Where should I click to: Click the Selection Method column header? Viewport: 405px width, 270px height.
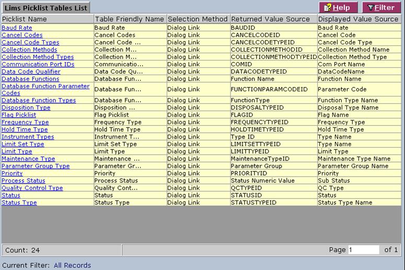pos(199,19)
